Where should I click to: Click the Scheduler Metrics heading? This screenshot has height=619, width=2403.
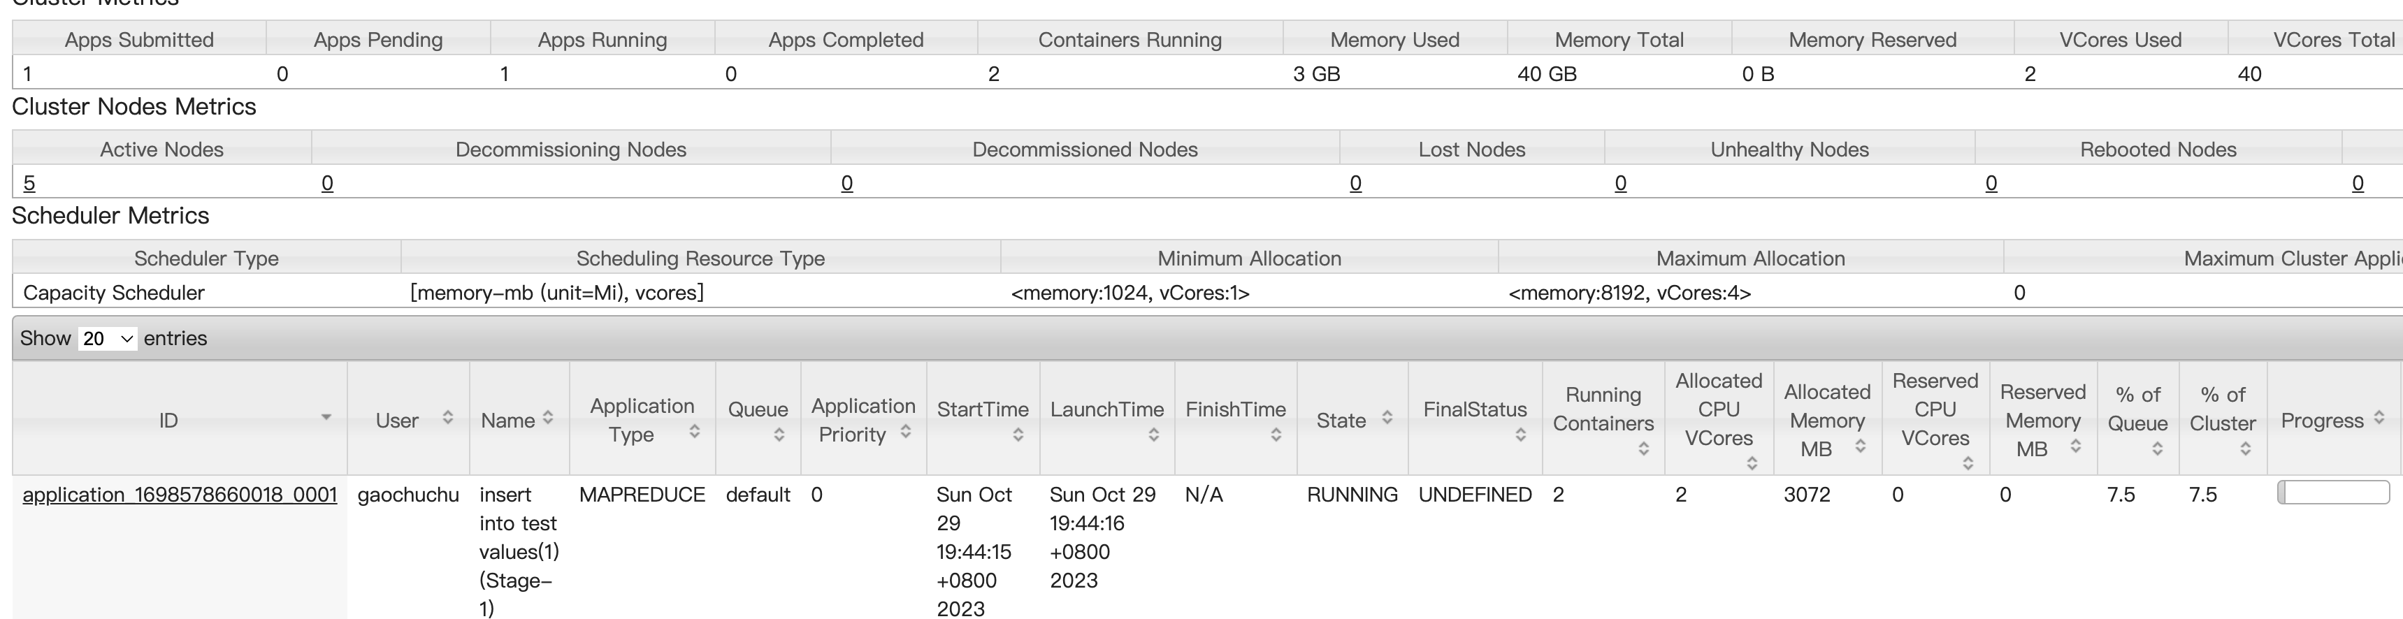(x=110, y=215)
